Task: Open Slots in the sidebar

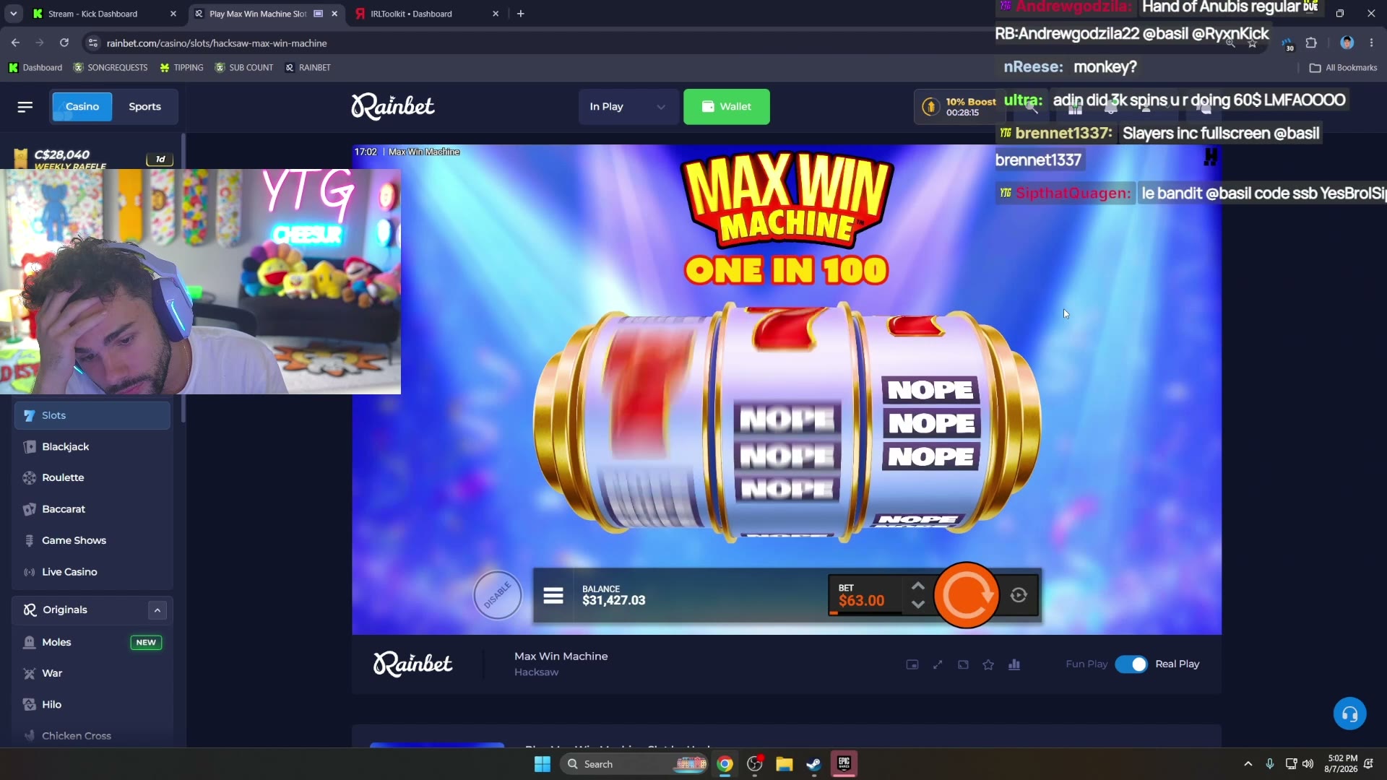Action: (92, 415)
